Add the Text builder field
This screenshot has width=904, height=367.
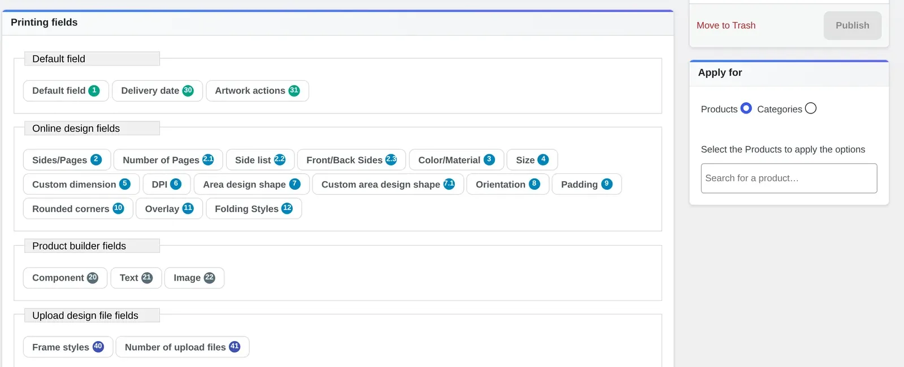point(136,278)
